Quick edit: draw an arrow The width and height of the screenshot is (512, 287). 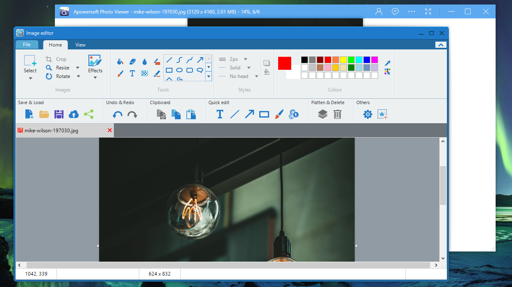pyautogui.click(x=249, y=114)
